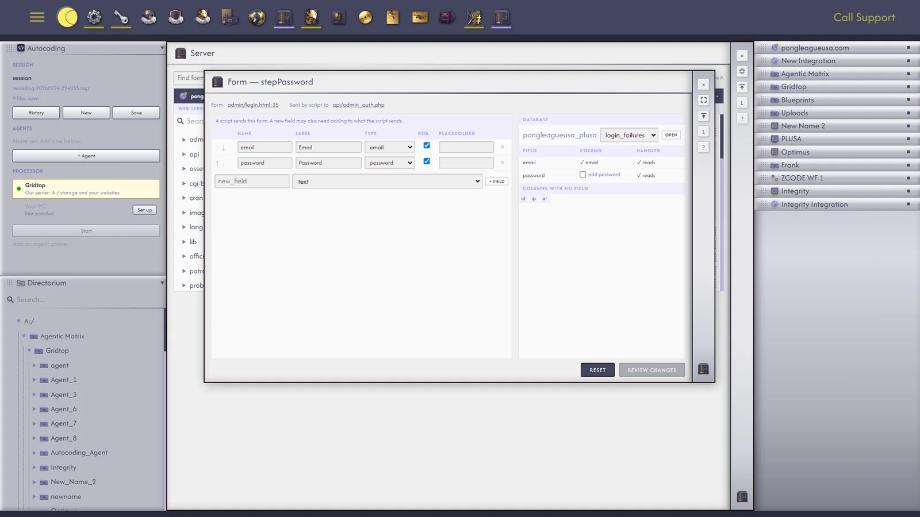Click the server icon at bottom of form dialog
This screenshot has height=517, width=920.
(703, 369)
